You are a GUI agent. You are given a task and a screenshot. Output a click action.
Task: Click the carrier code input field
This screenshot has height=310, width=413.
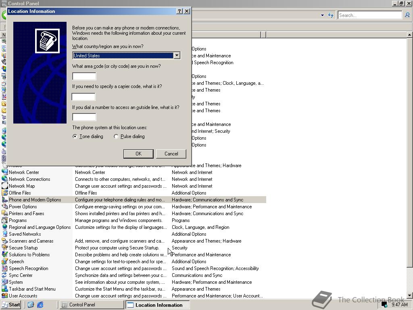pyautogui.click(x=83, y=97)
